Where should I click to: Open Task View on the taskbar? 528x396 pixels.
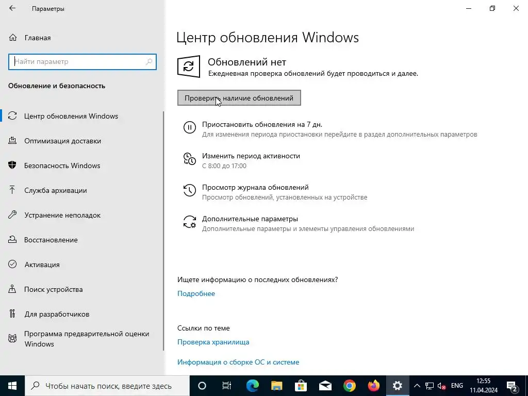pos(227,386)
